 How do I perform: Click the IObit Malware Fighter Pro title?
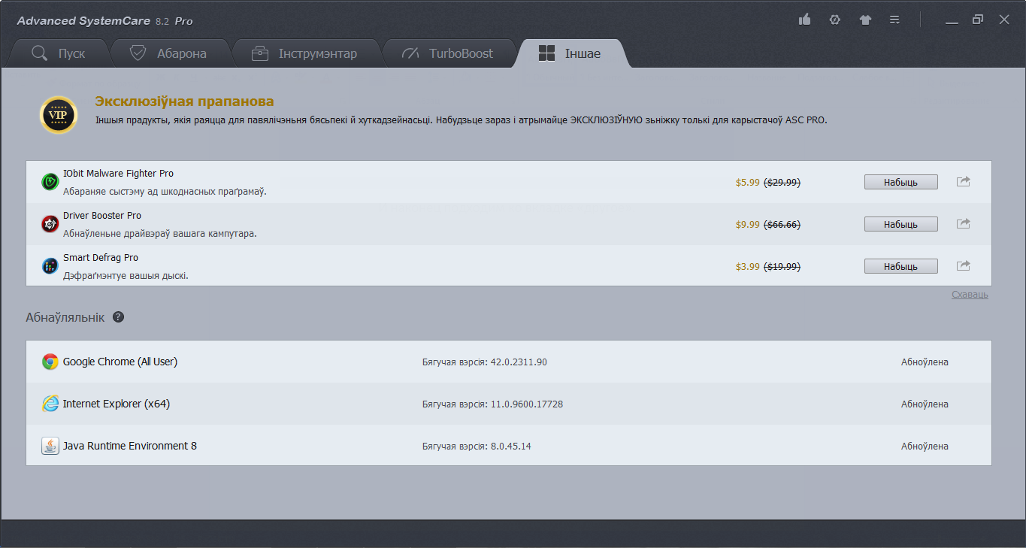(x=118, y=174)
